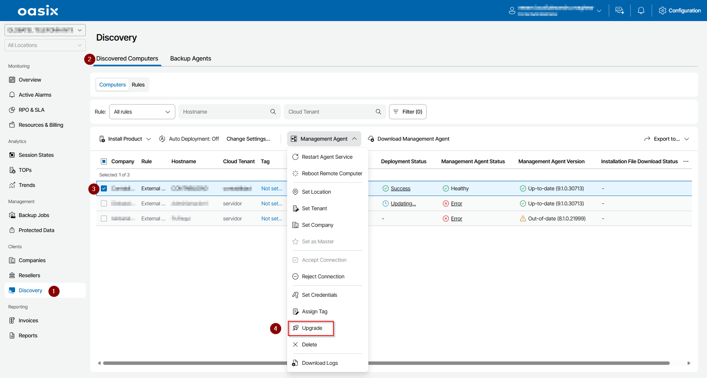Click the notifications bell icon

(x=641, y=11)
